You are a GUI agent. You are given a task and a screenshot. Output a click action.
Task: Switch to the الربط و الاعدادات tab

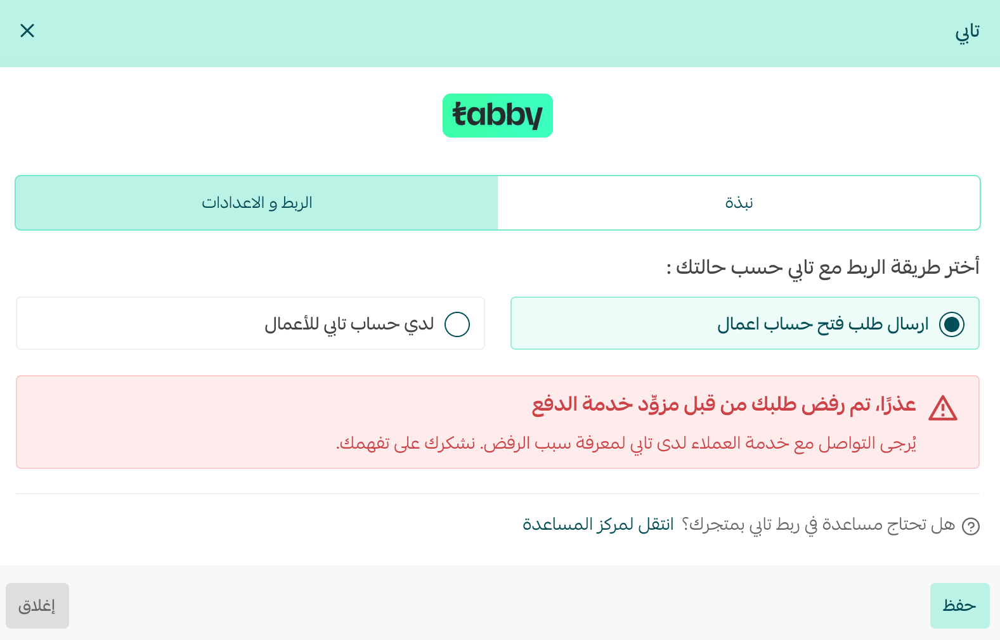257,203
